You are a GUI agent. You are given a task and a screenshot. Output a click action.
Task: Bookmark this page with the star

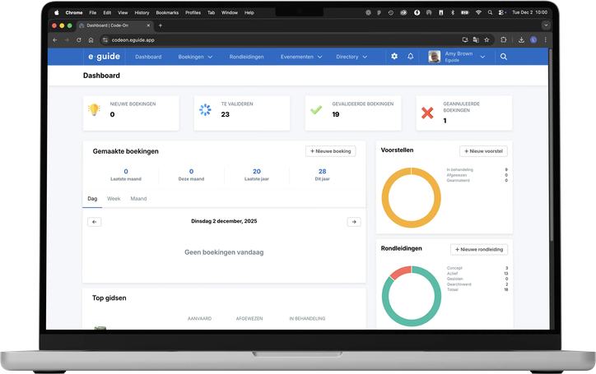tap(487, 40)
